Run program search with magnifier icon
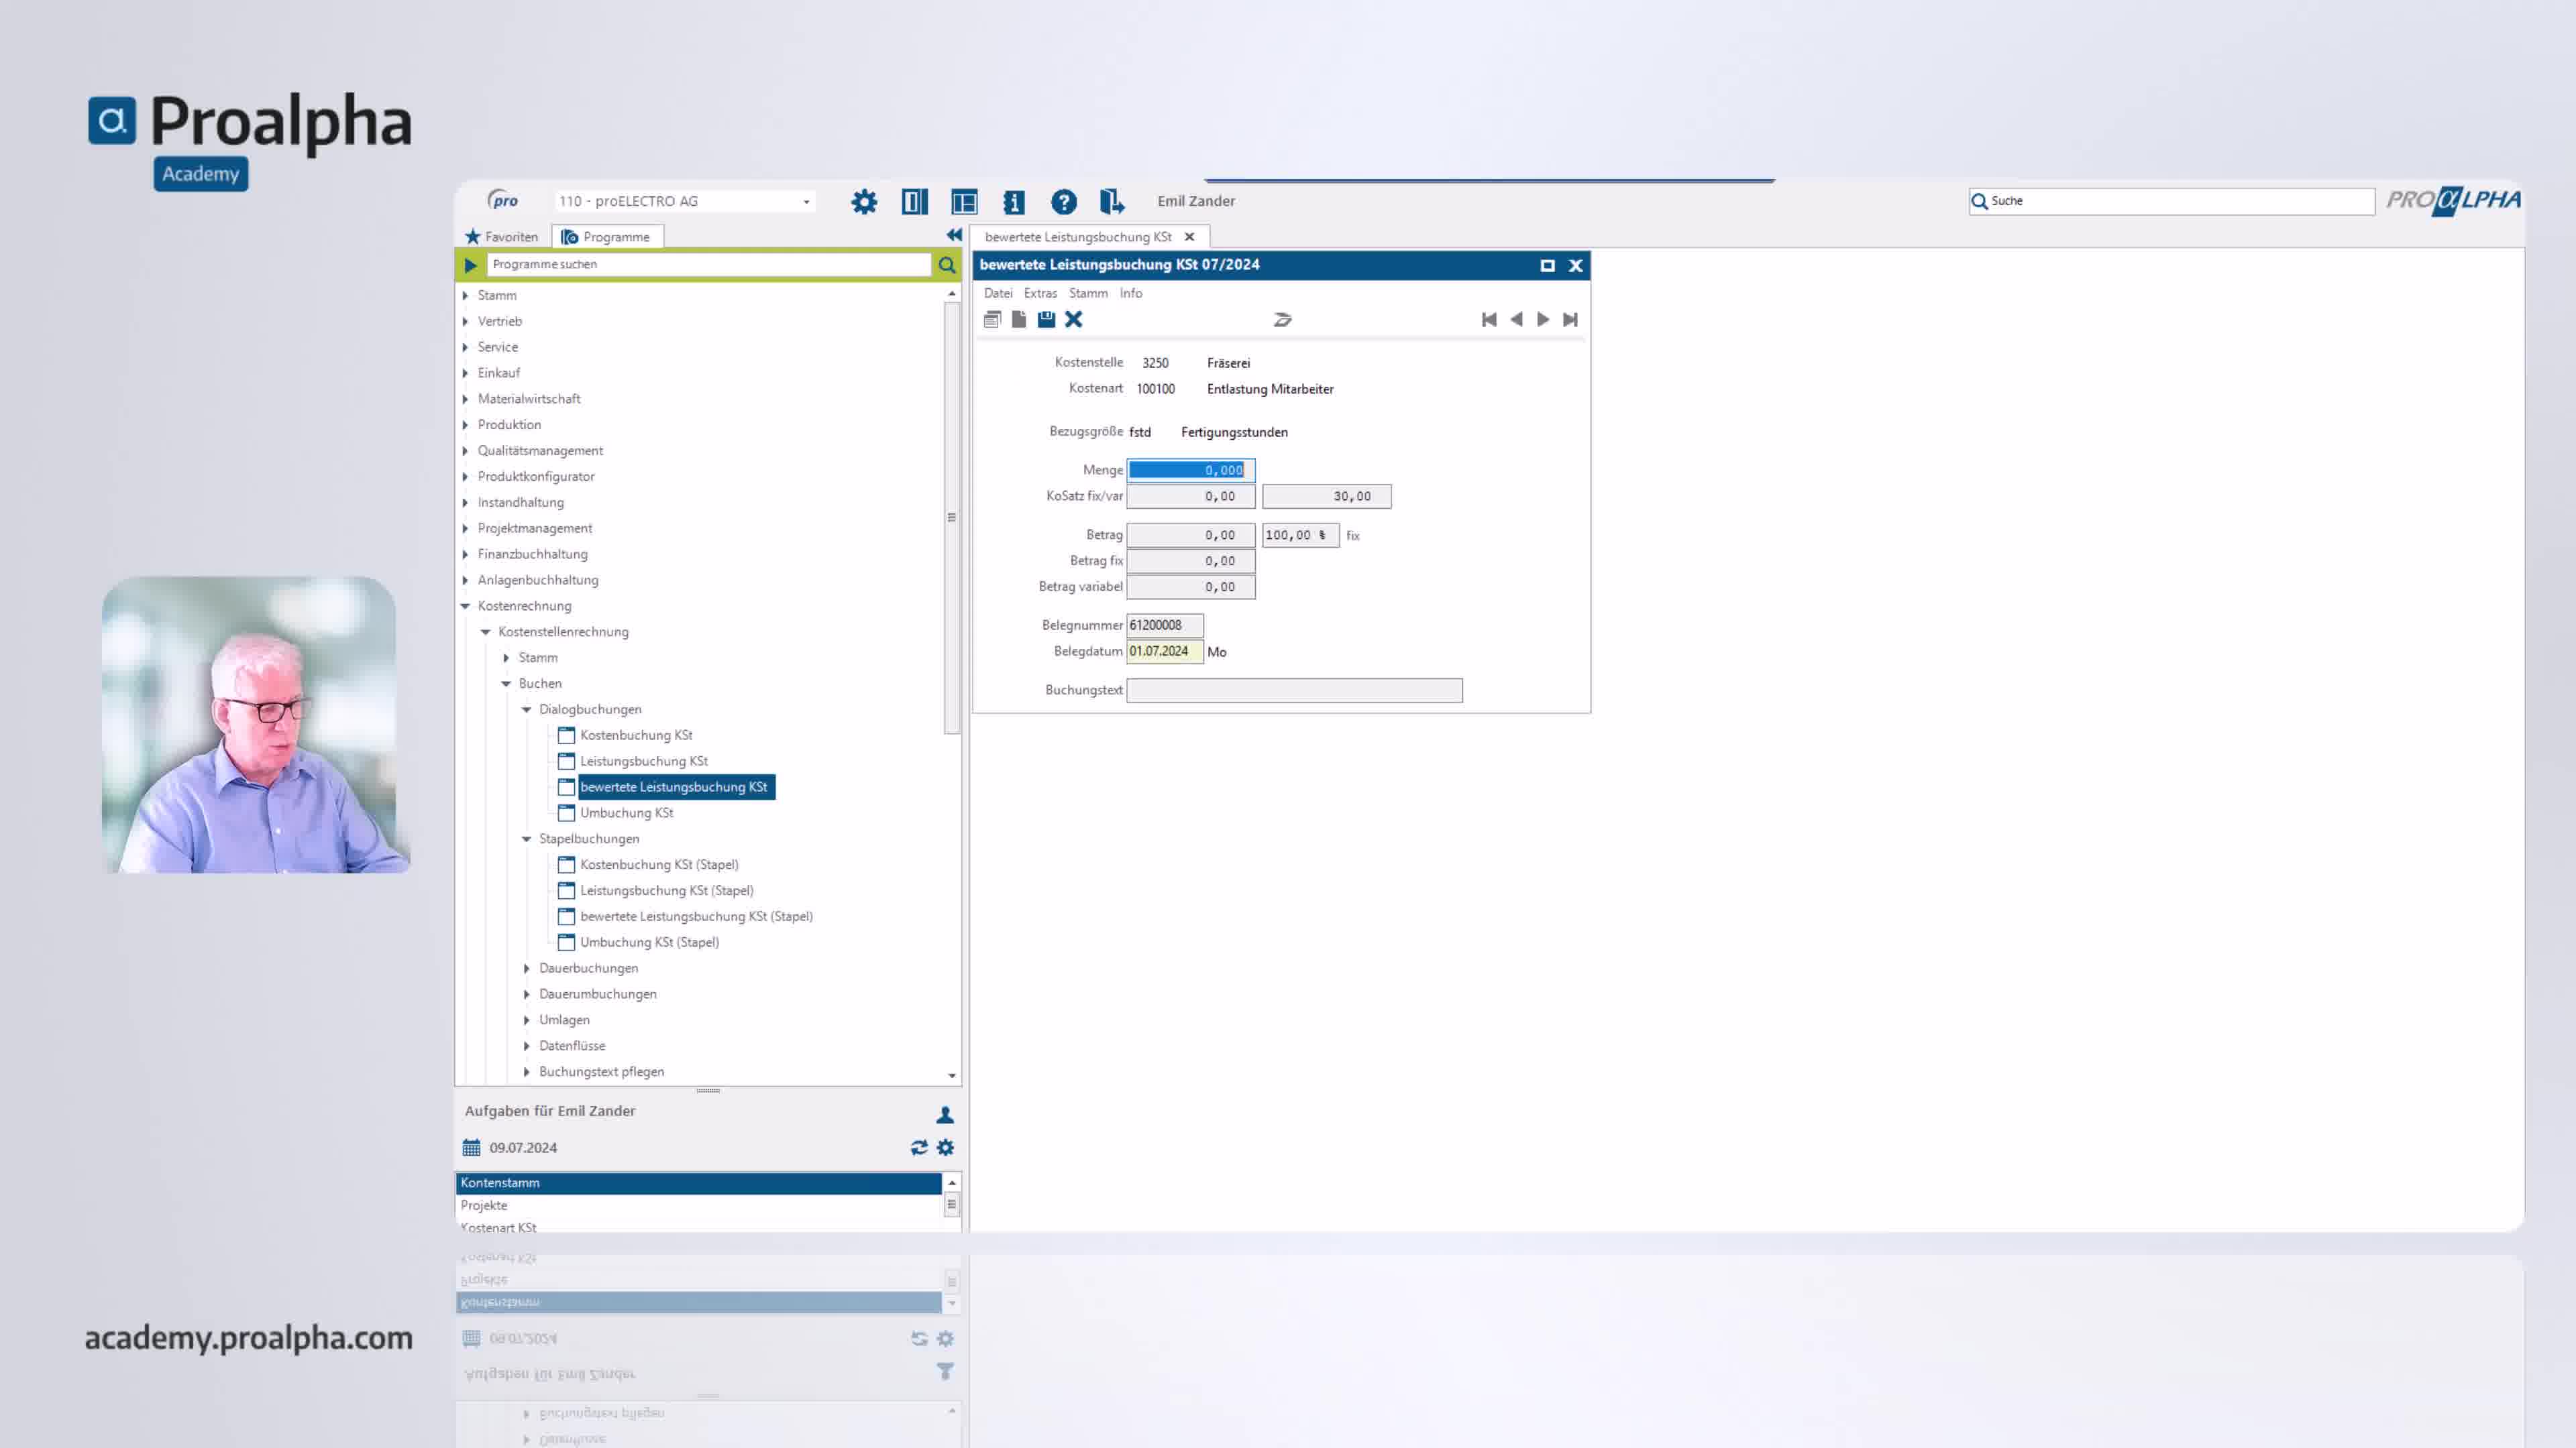This screenshot has width=2576, height=1448. coord(946,265)
